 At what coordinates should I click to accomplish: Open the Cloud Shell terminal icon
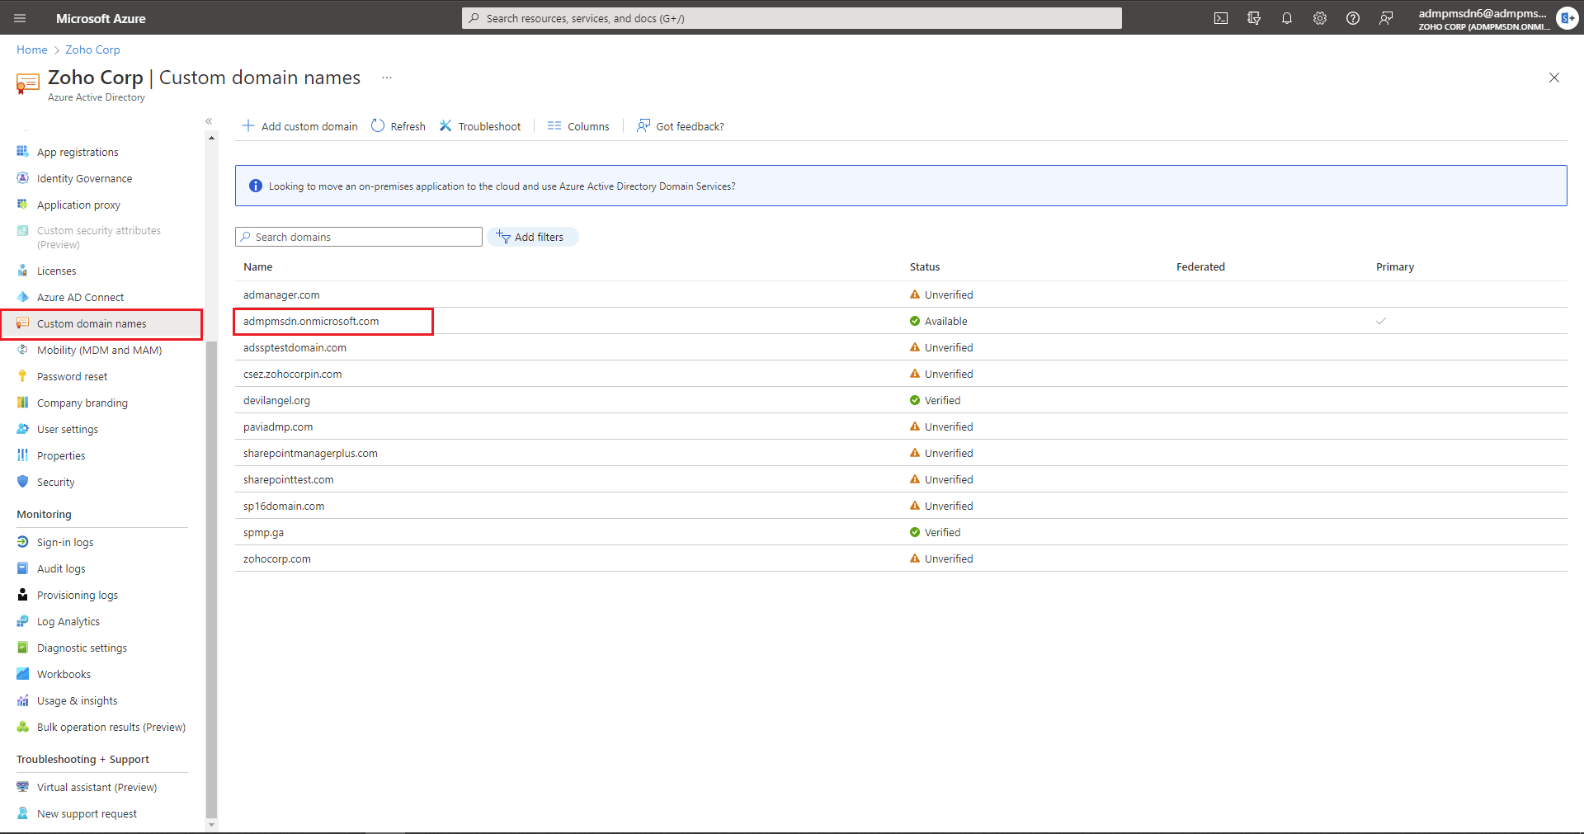tap(1221, 17)
